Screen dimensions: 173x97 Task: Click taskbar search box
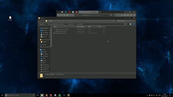click(x=20, y=95)
